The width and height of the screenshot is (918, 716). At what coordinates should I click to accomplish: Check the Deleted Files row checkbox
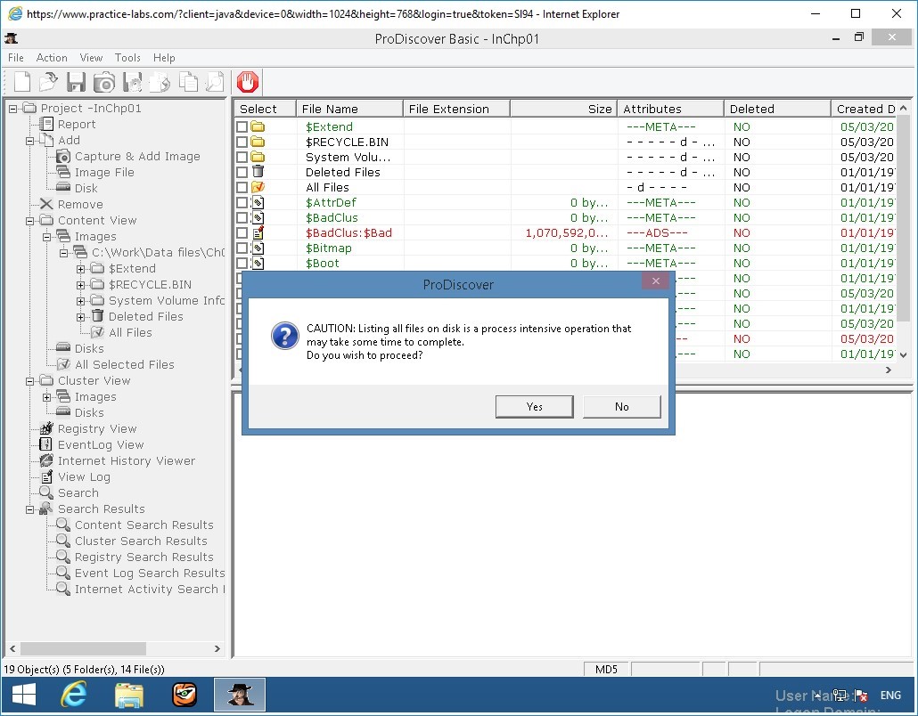(x=242, y=172)
